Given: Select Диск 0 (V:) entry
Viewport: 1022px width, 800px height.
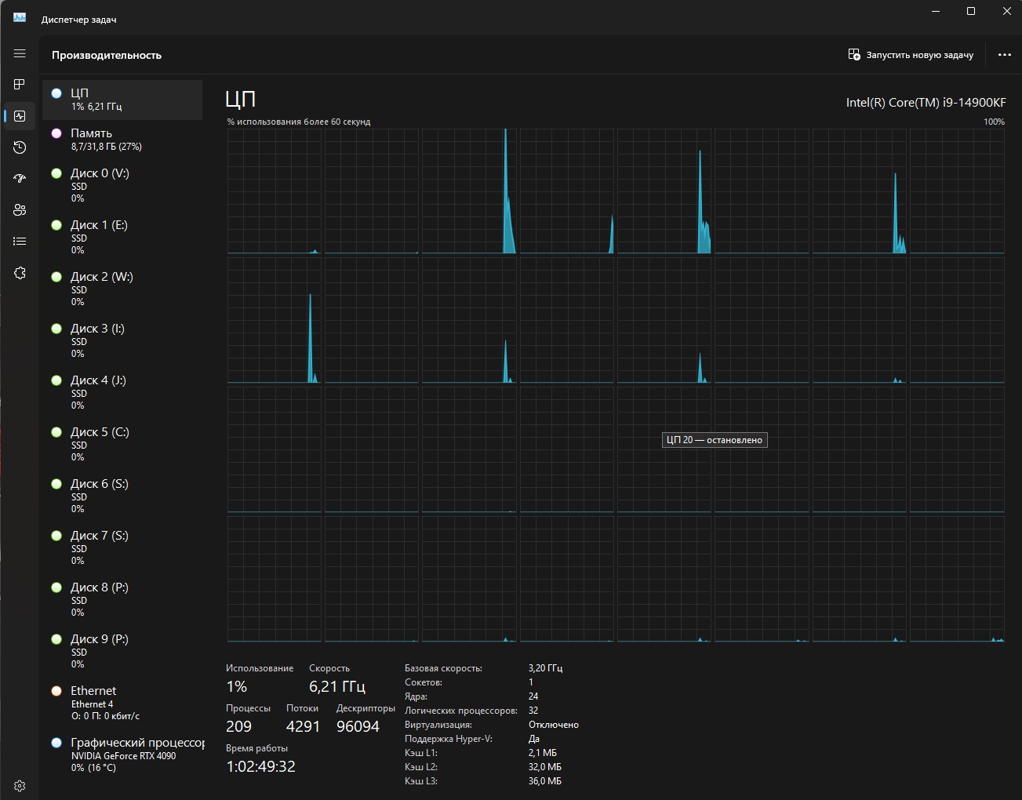Looking at the screenshot, I should (x=122, y=185).
